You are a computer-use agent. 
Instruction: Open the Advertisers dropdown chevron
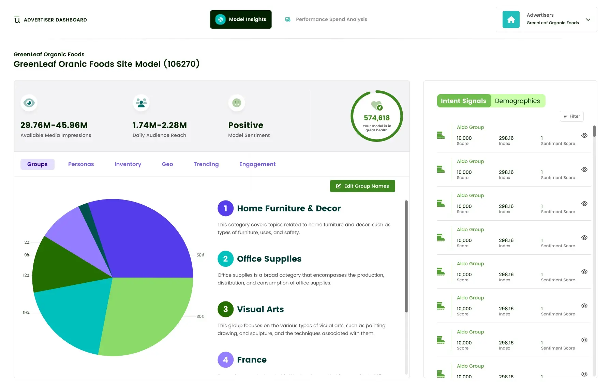[x=588, y=19]
